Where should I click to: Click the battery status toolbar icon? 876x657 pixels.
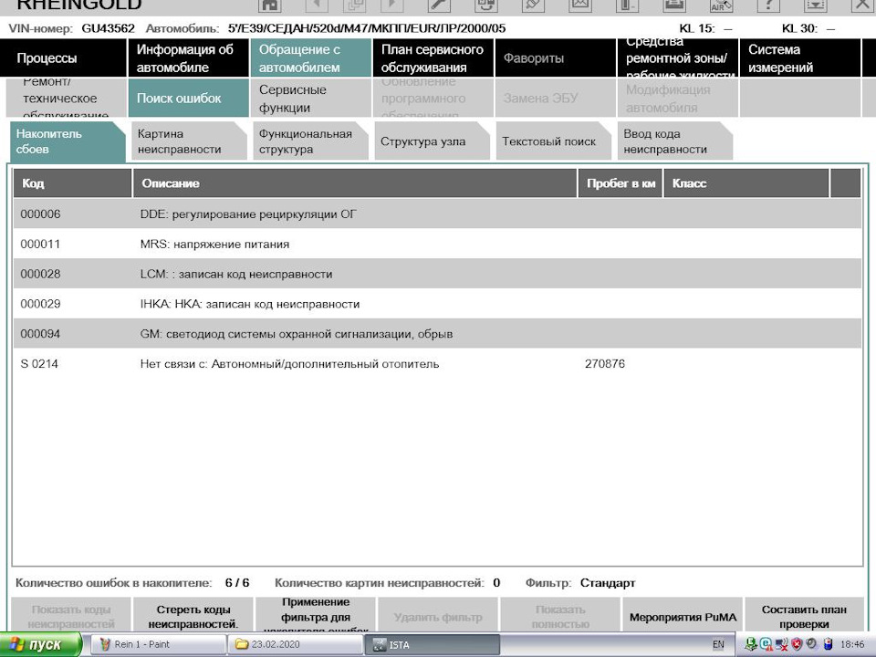tap(627, 5)
